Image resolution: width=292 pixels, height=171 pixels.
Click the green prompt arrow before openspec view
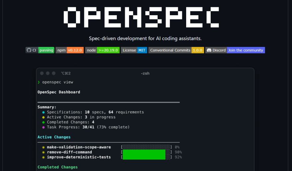tap(39, 82)
